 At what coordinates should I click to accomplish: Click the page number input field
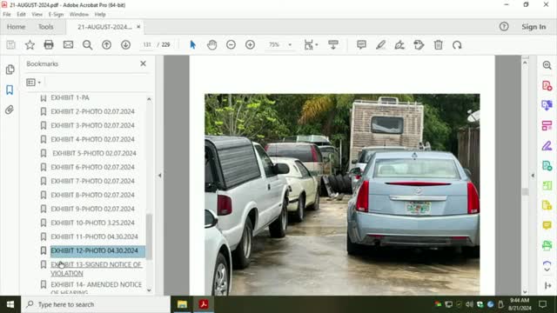147,44
